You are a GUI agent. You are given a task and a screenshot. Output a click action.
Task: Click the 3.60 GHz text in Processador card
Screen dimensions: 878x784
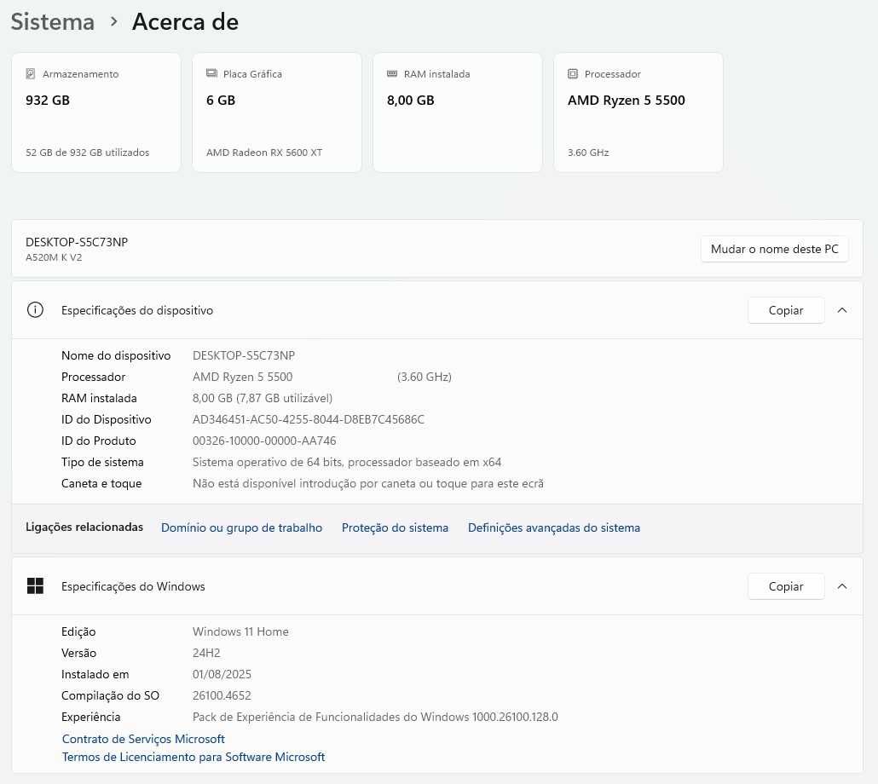click(588, 153)
